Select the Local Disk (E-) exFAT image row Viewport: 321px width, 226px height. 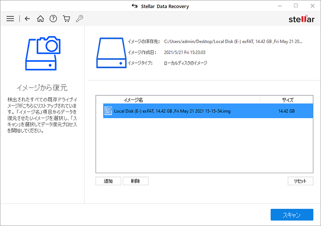click(208, 111)
